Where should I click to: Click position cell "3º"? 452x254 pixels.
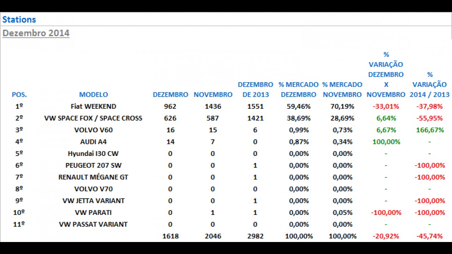[x=19, y=130]
